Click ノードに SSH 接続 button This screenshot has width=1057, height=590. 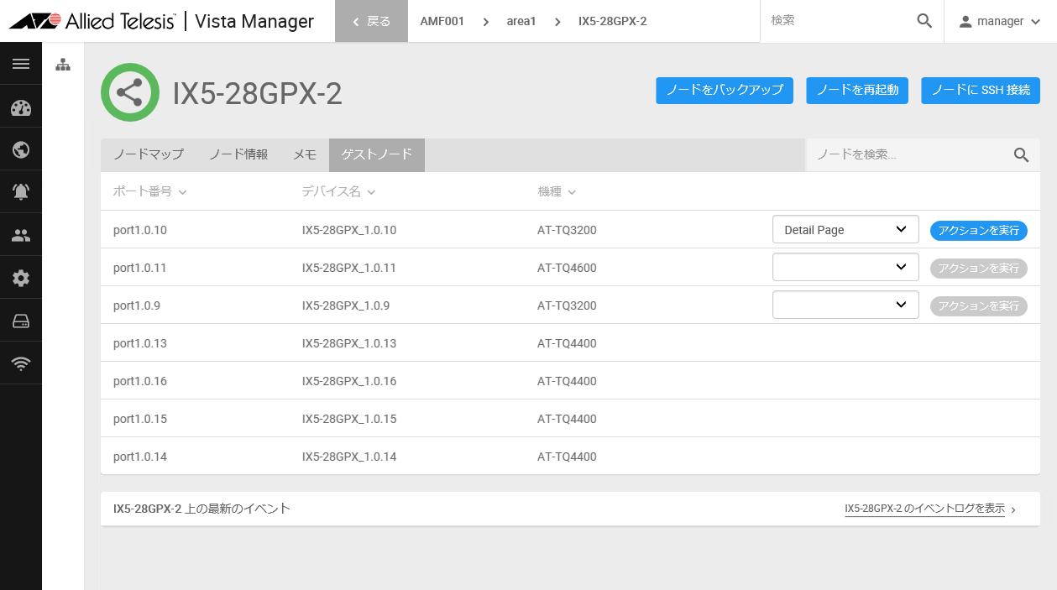(981, 90)
